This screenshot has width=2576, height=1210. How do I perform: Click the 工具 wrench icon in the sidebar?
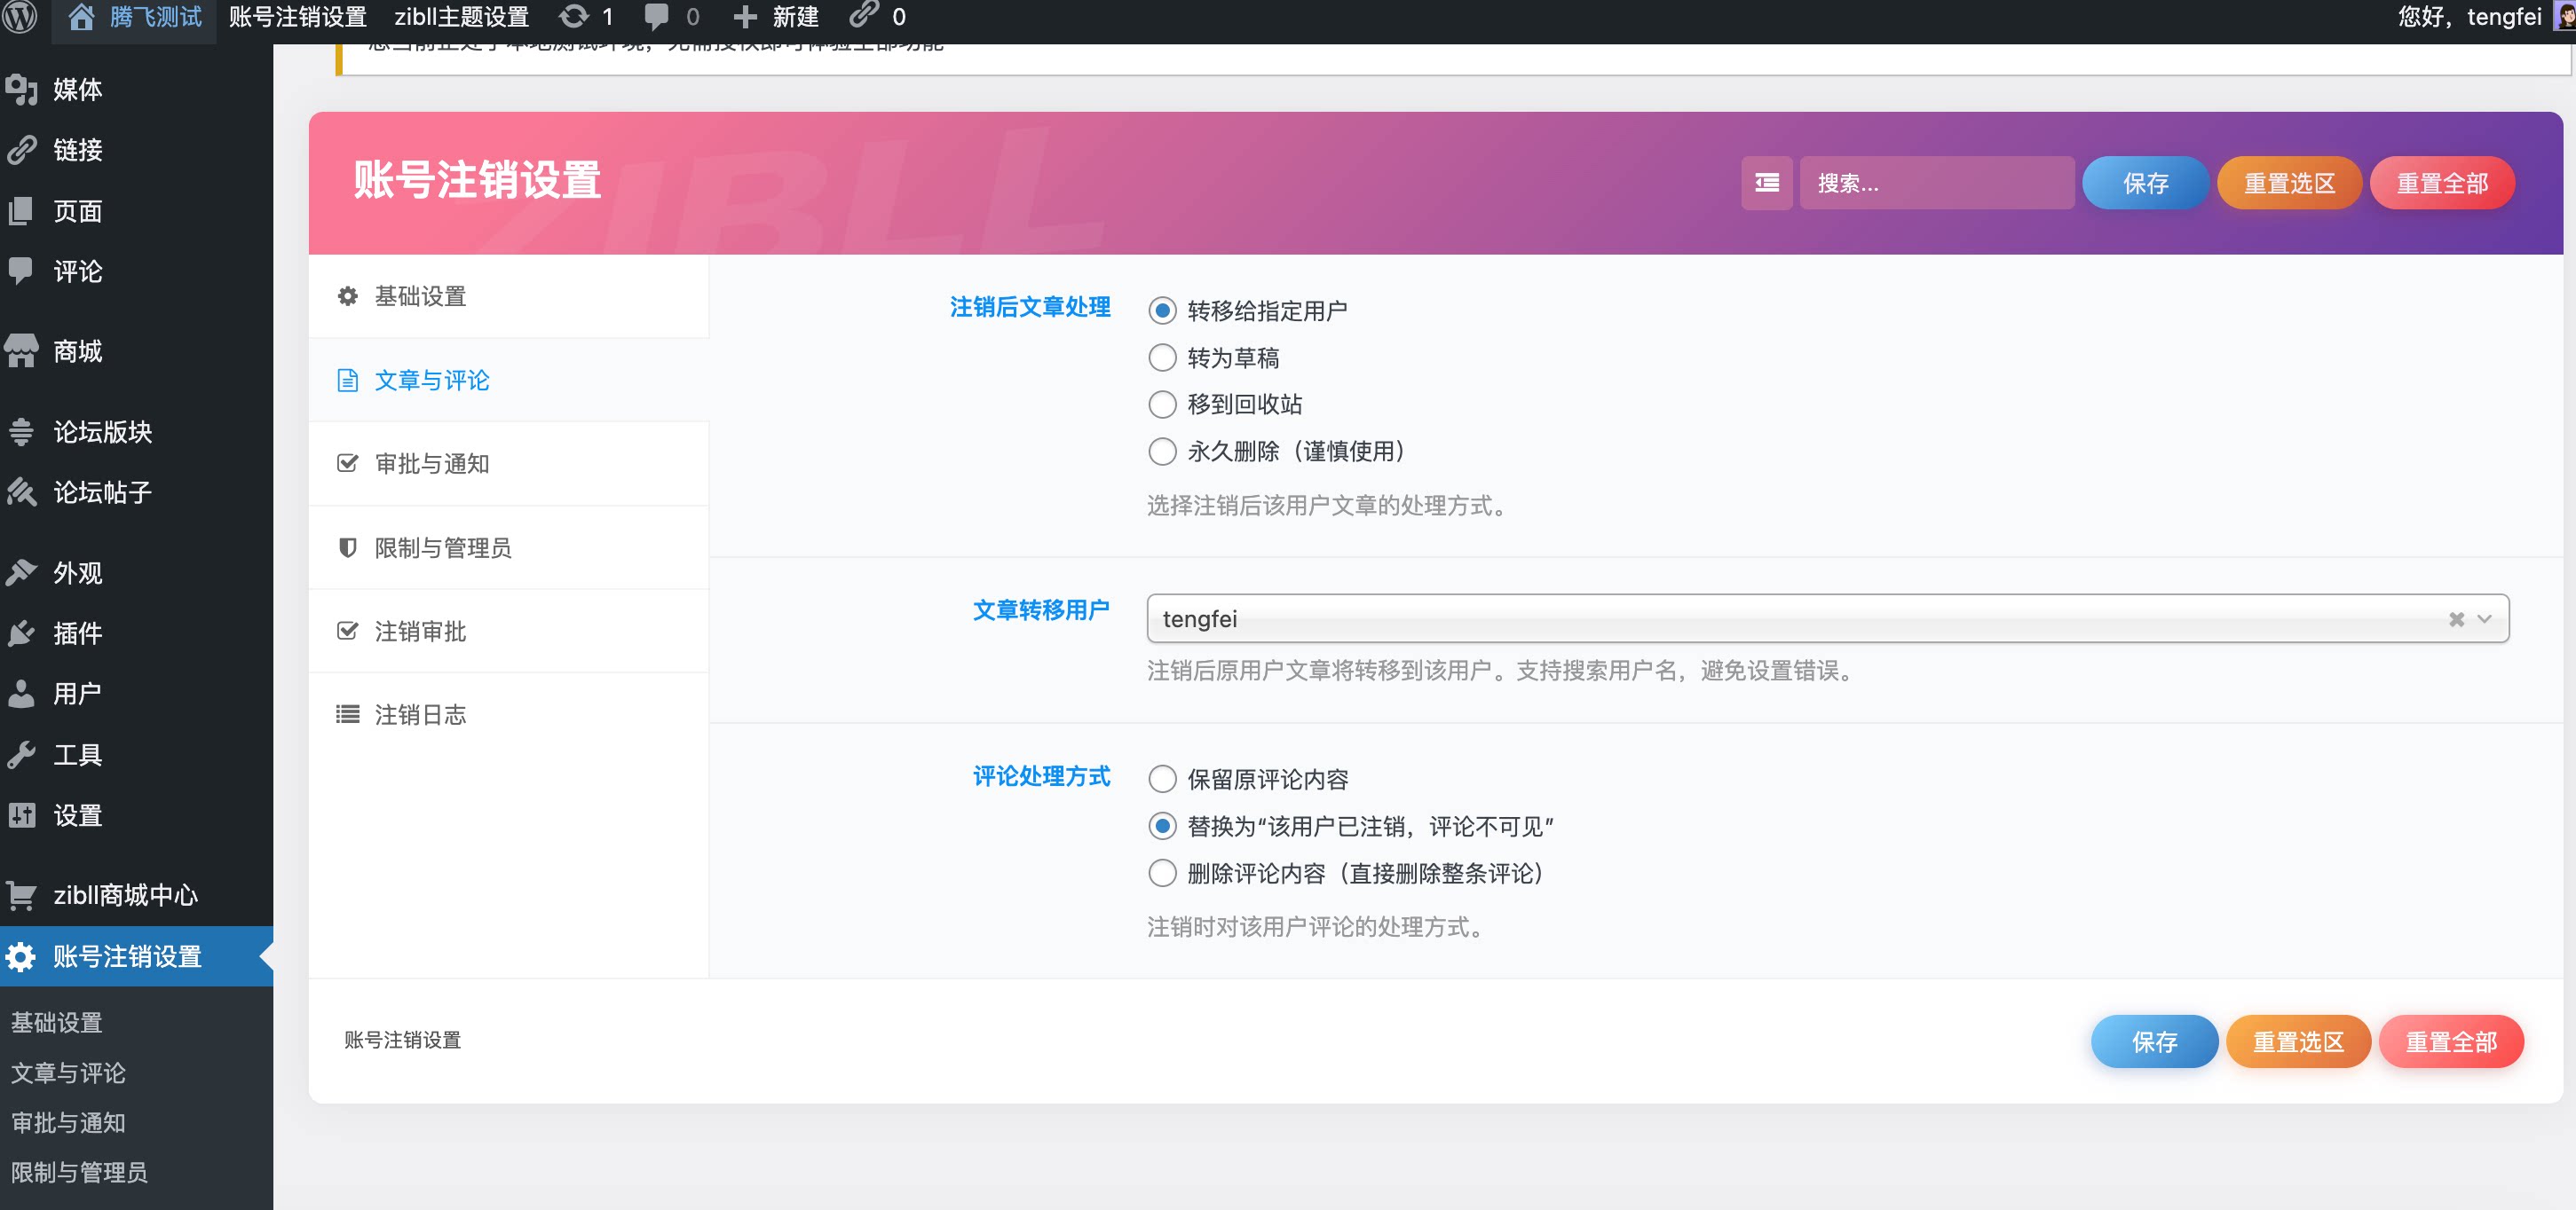22,753
